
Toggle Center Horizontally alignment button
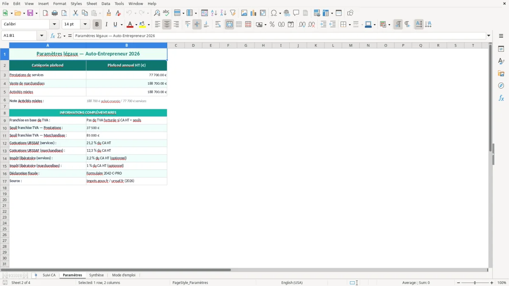[167, 25]
